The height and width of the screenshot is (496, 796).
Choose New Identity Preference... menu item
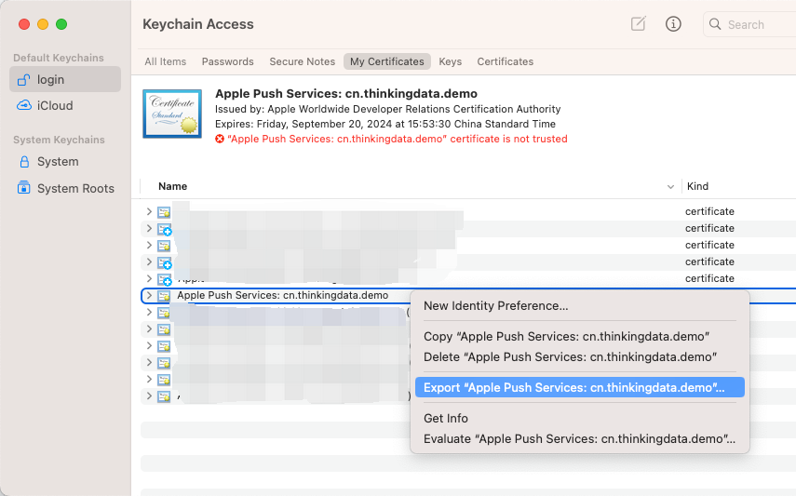[580, 305]
